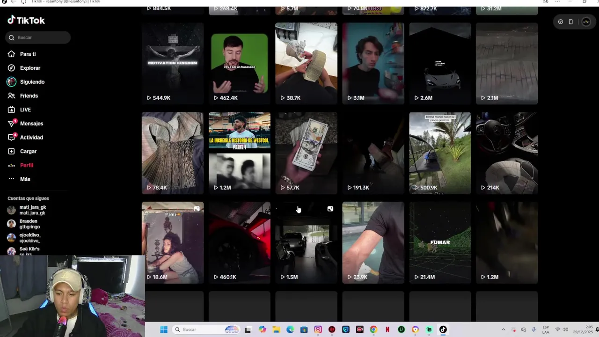
Task: Open the video with 3.1M views
Action: [x=373, y=63]
